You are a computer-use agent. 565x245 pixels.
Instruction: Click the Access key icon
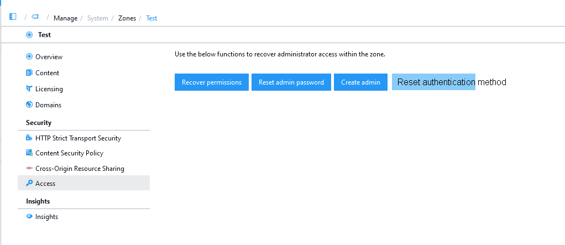tap(29, 183)
